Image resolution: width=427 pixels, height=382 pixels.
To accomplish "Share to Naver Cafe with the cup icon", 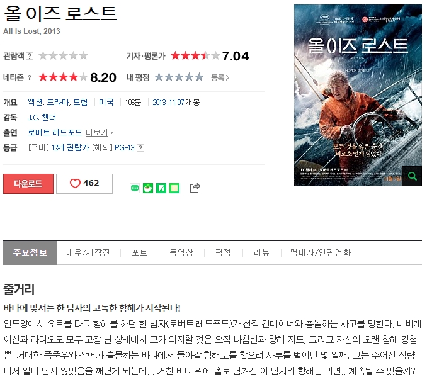I will coord(148,188).
